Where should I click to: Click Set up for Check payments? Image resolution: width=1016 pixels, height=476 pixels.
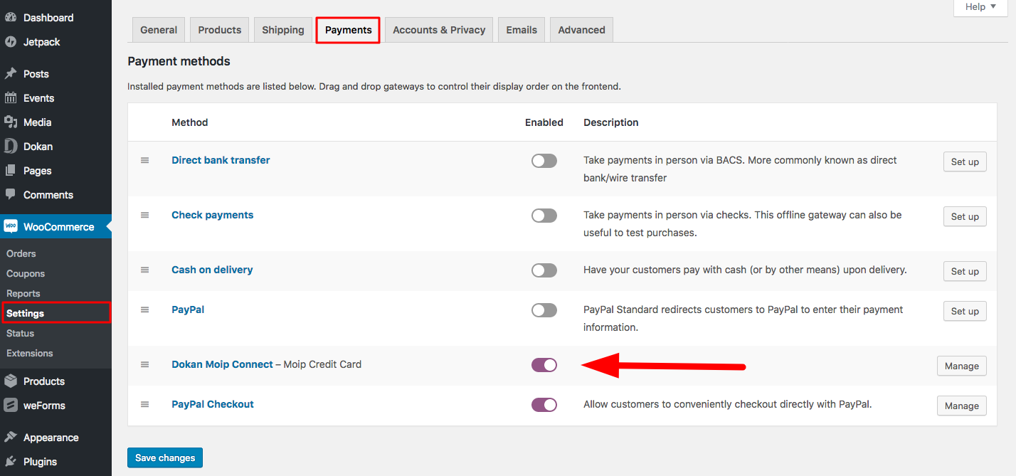pyautogui.click(x=965, y=217)
